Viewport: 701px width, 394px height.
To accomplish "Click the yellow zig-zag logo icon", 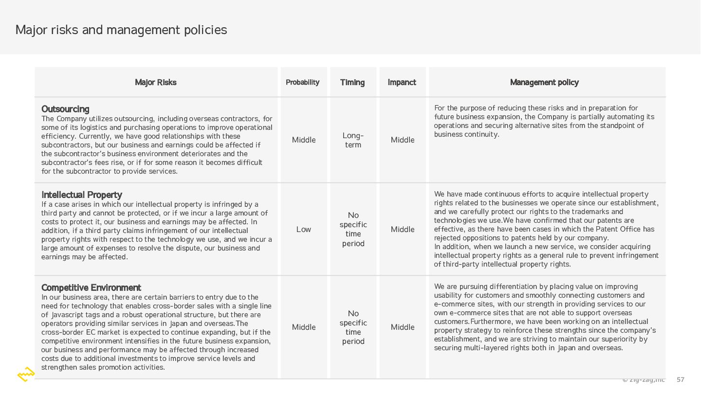I will [26, 375].
